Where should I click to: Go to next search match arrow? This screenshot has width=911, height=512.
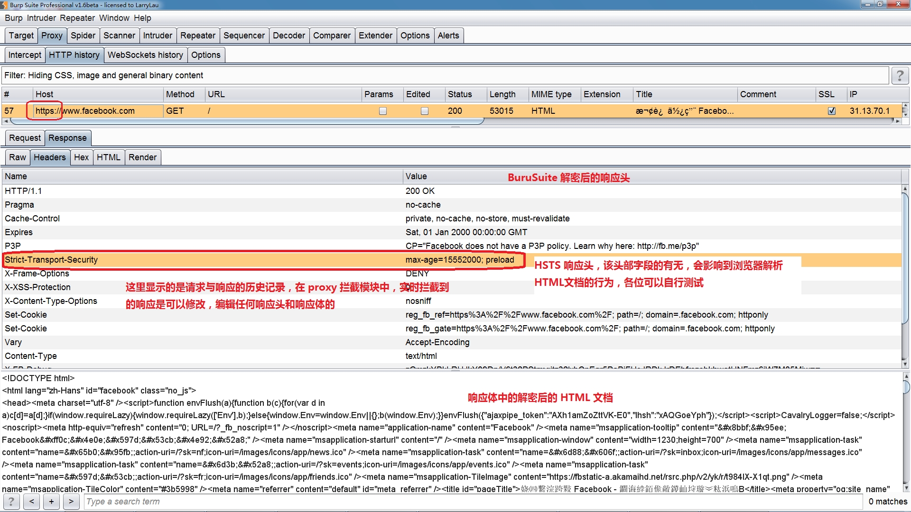[71, 501]
